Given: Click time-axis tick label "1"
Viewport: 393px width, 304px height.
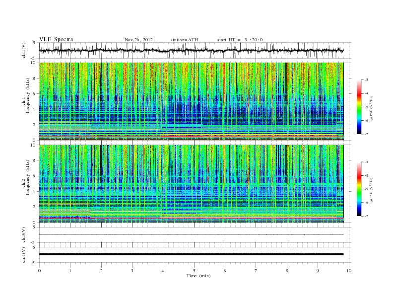Looking at the screenshot, I should (x=70, y=271).
